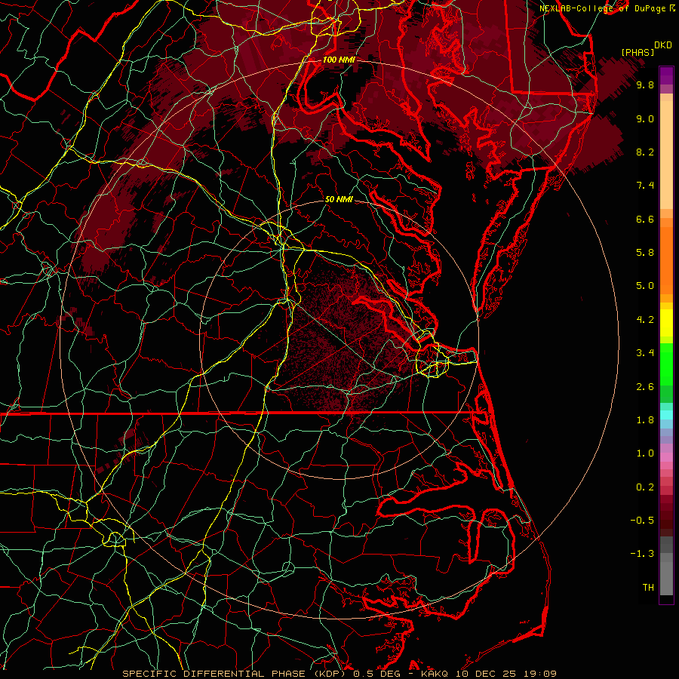Click the 5.0 scale value
The image size is (679, 679).
click(645, 286)
